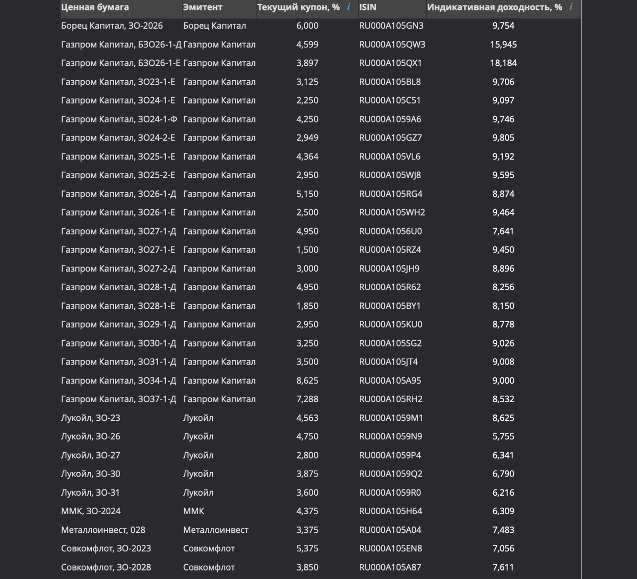637x579 pixels.
Task: Open Газпром Капитал, ЗО29-1-Д bond
Action: click(119, 325)
